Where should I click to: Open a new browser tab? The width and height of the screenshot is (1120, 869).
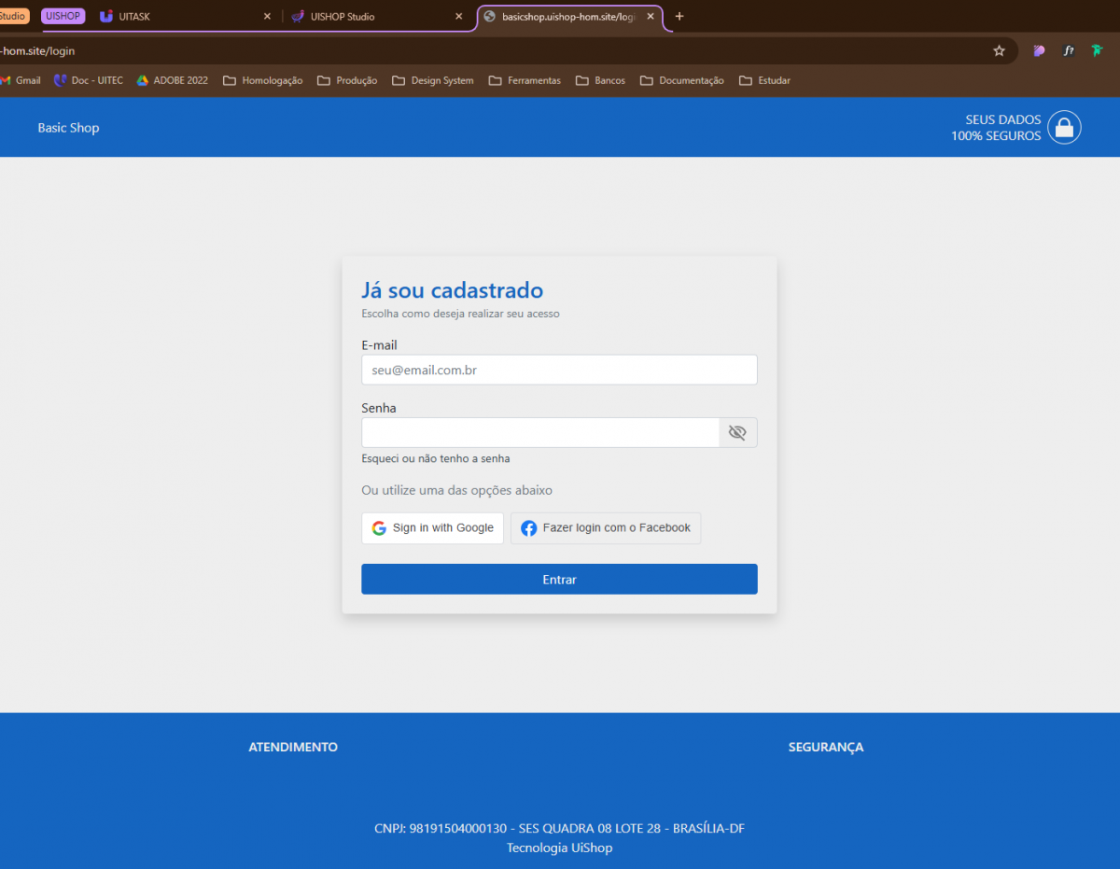(x=679, y=16)
